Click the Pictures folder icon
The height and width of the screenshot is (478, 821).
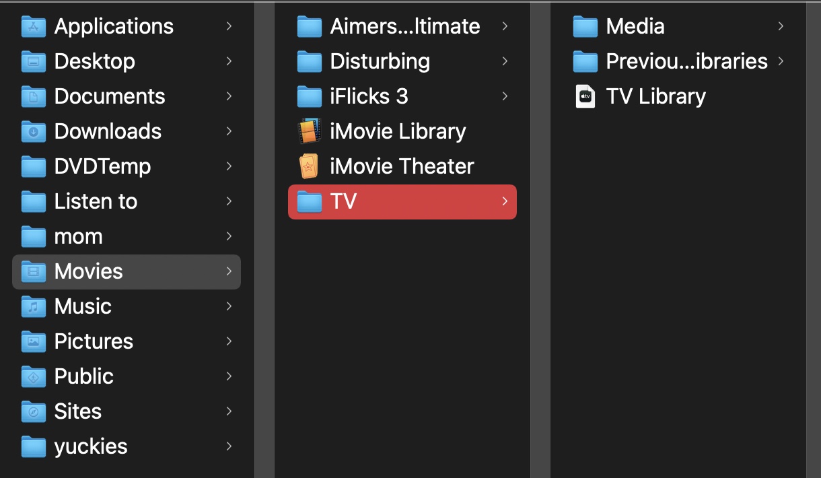tap(34, 341)
